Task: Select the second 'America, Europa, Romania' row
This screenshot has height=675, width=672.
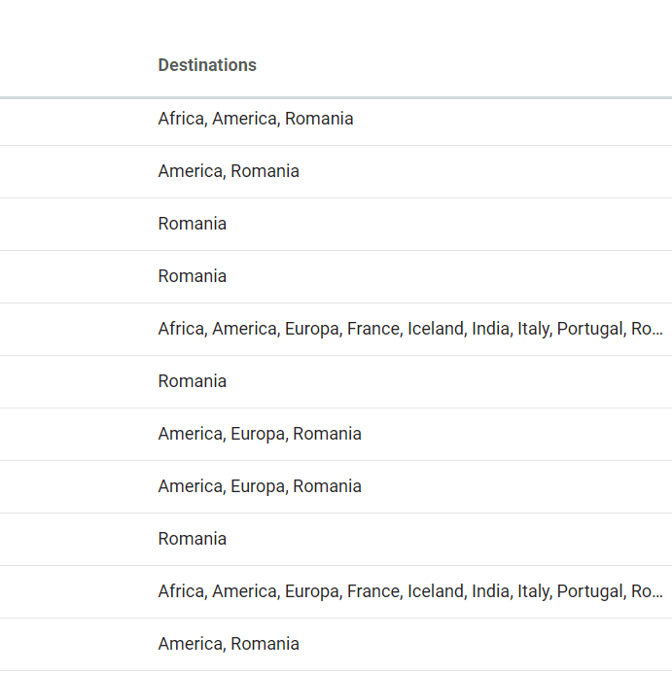Action: (x=260, y=486)
